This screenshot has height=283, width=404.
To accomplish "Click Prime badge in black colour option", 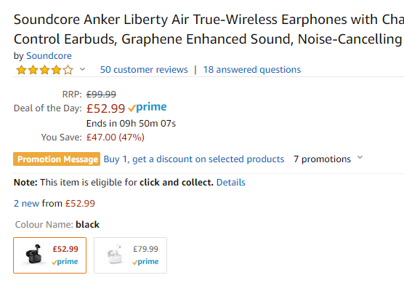I will pyautogui.click(x=65, y=262).
